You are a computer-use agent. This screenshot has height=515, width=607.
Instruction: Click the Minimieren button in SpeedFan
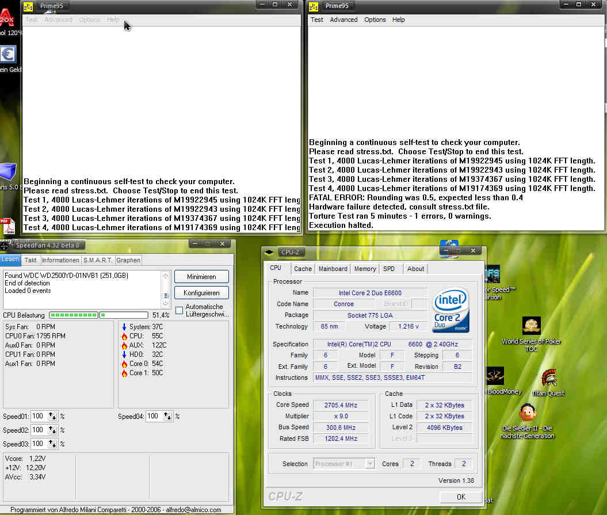(x=201, y=277)
